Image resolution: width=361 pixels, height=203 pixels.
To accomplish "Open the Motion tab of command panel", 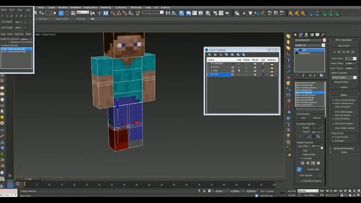I will [312, 35].
